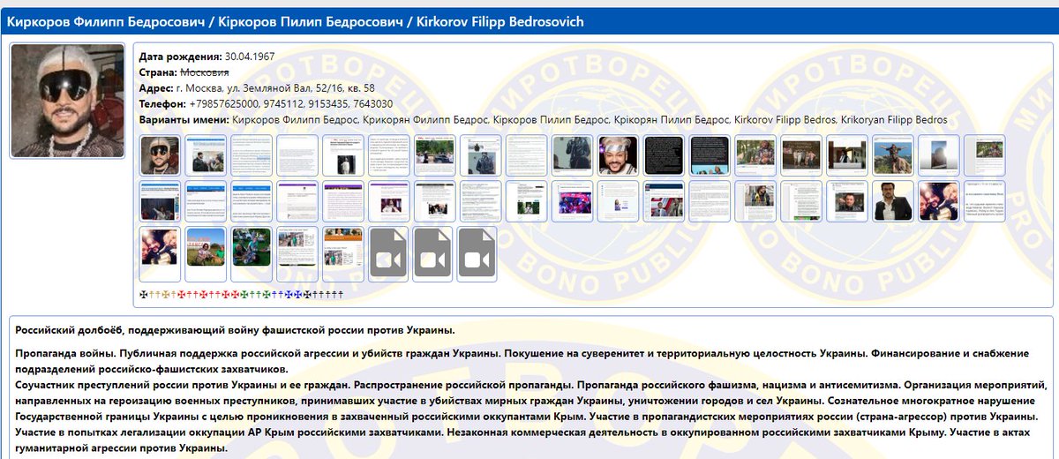
Task: Click the bold line starting Российский долбоёб
Action: (x=235, y=330)
